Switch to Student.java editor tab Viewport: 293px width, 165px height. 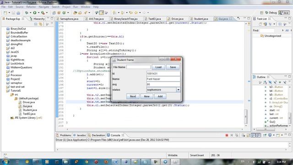[199, 19]
